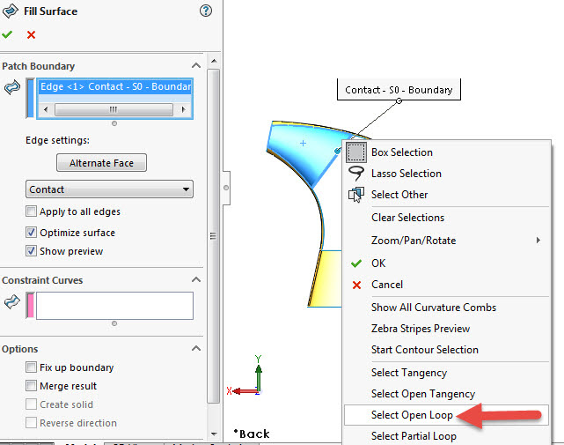Click resize handle below Constraint Curves box
This screenshot has height=445, width=564.
tap(114, 323)
